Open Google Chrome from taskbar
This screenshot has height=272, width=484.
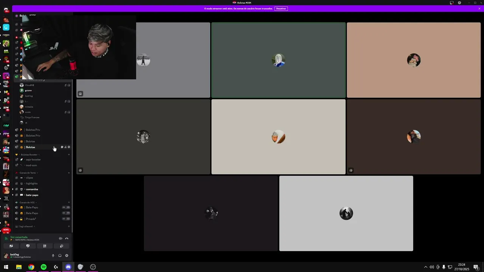coord(31,267)
